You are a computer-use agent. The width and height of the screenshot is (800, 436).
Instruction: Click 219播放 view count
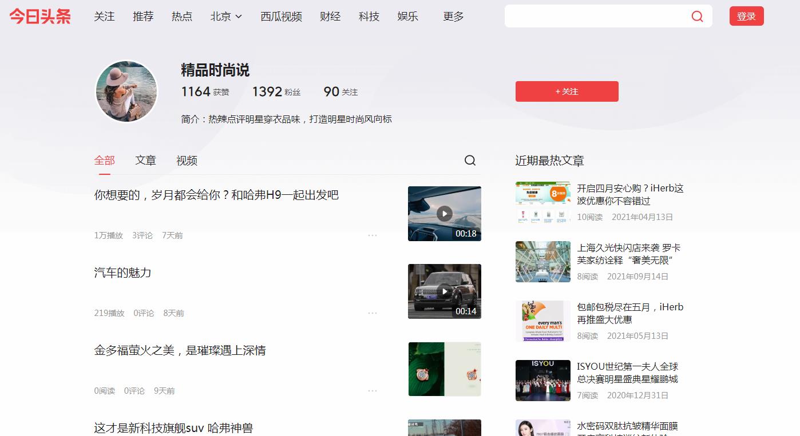109,313
